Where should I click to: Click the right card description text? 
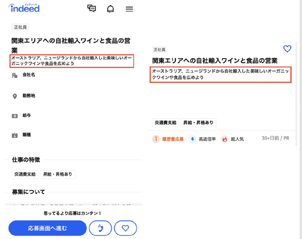pos(220,74)
